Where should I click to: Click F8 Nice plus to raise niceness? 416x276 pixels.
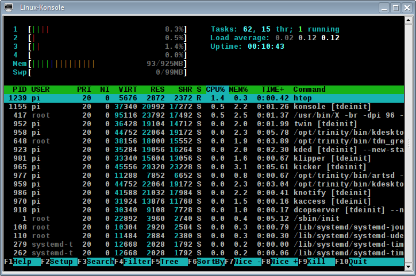click(x=280, y=262)
